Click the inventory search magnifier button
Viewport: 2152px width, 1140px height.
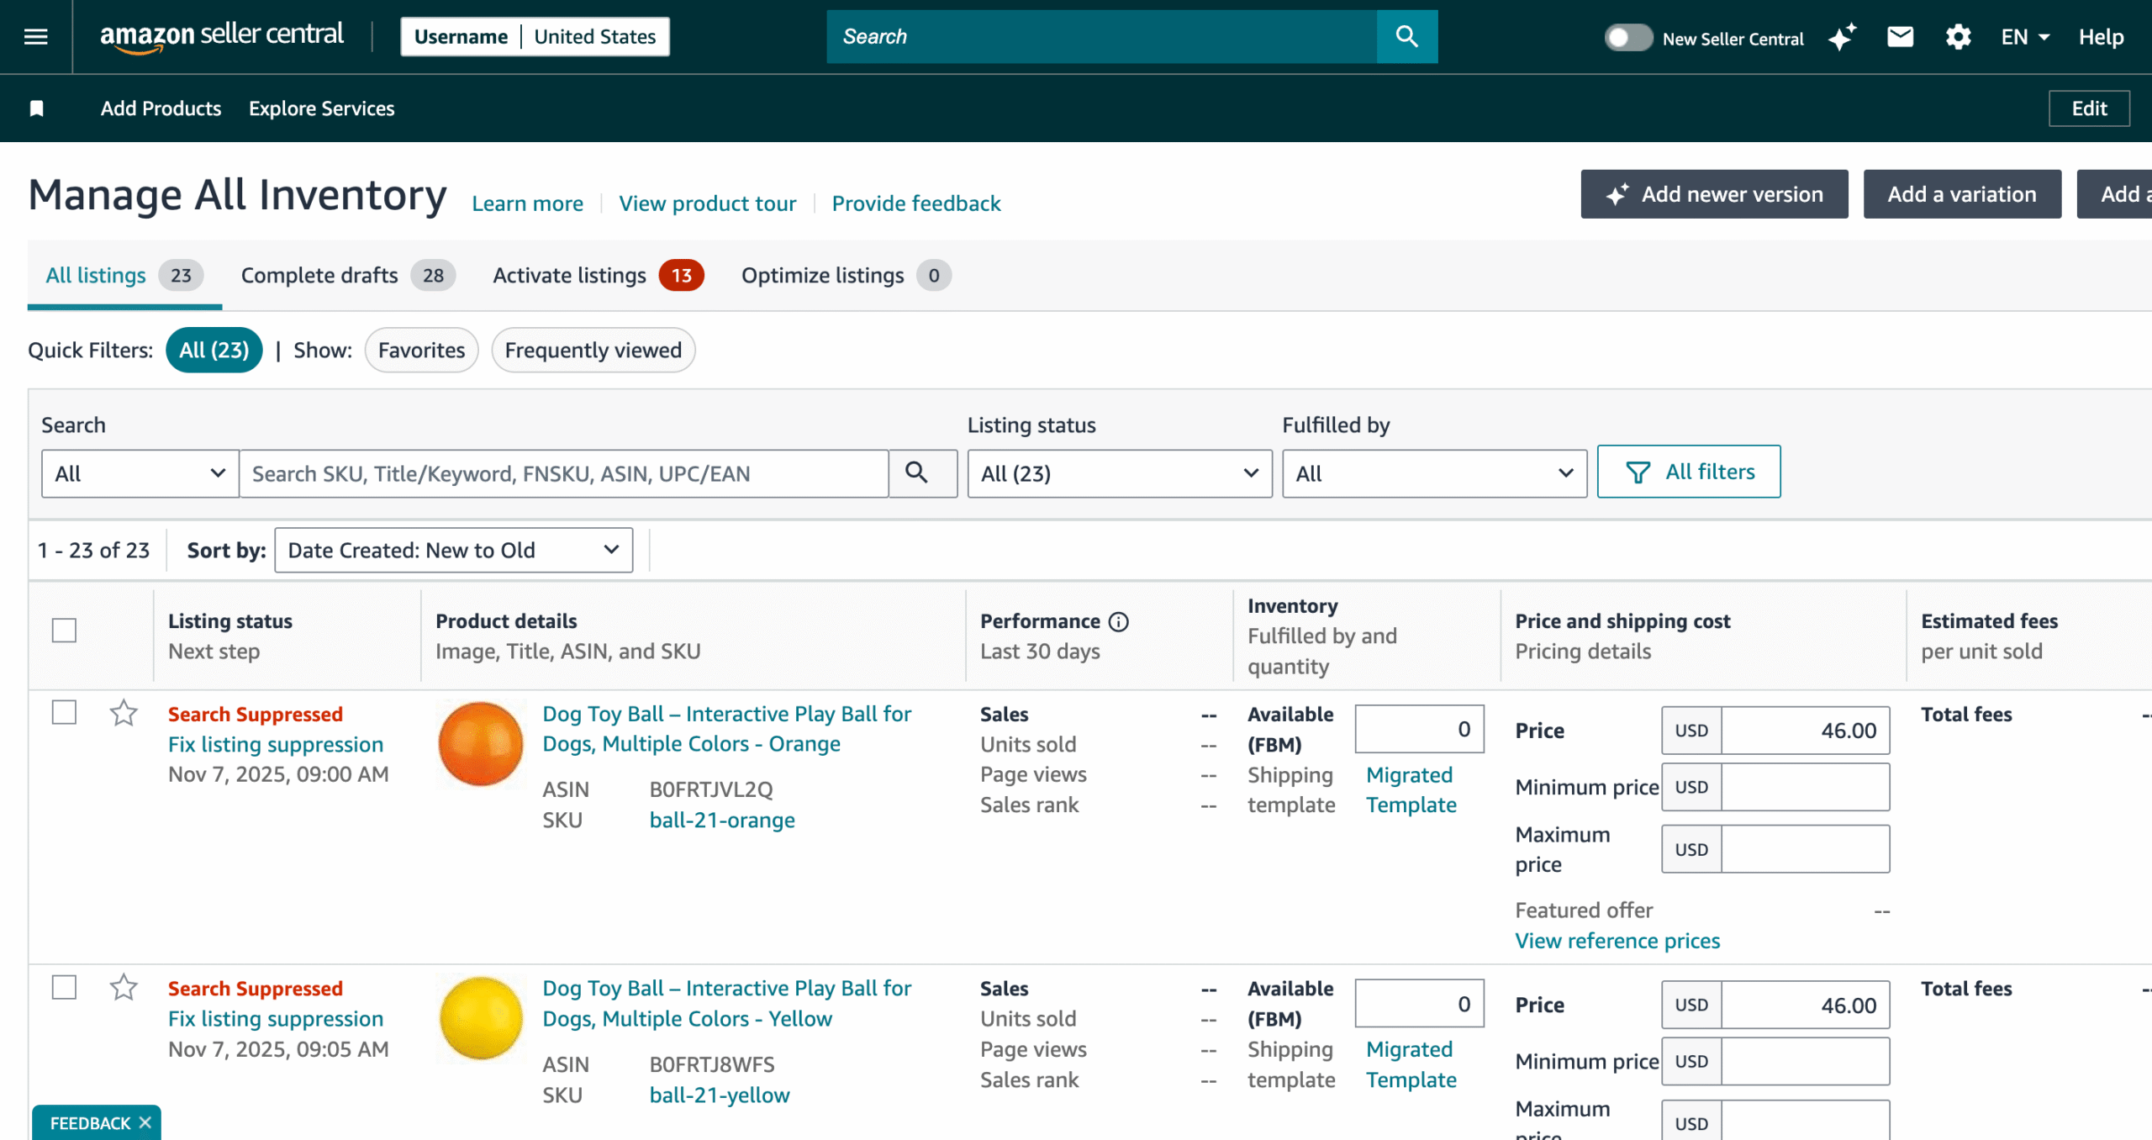click(917, 473)
